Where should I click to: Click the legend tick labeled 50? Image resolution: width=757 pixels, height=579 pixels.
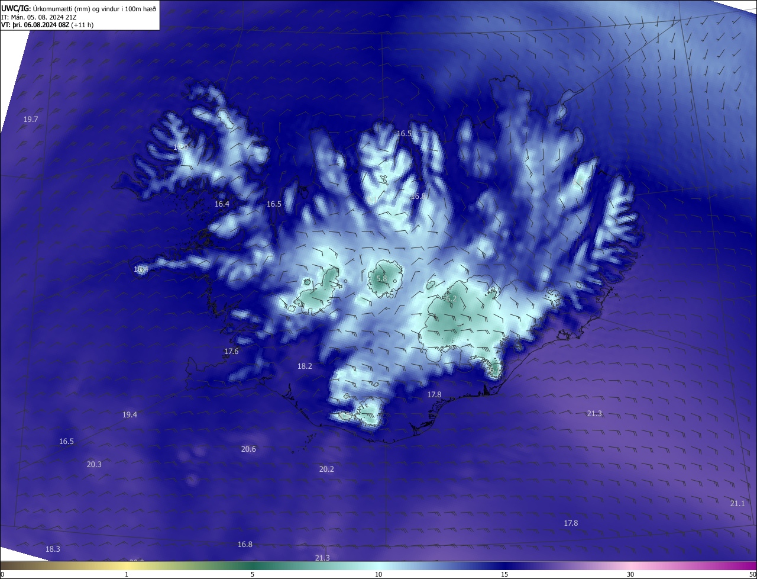click(x=753, y=575)
